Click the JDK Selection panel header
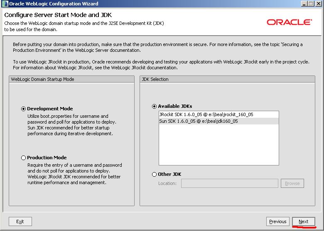The height and width of the screenshot is (231, 324). click(227, 79)
